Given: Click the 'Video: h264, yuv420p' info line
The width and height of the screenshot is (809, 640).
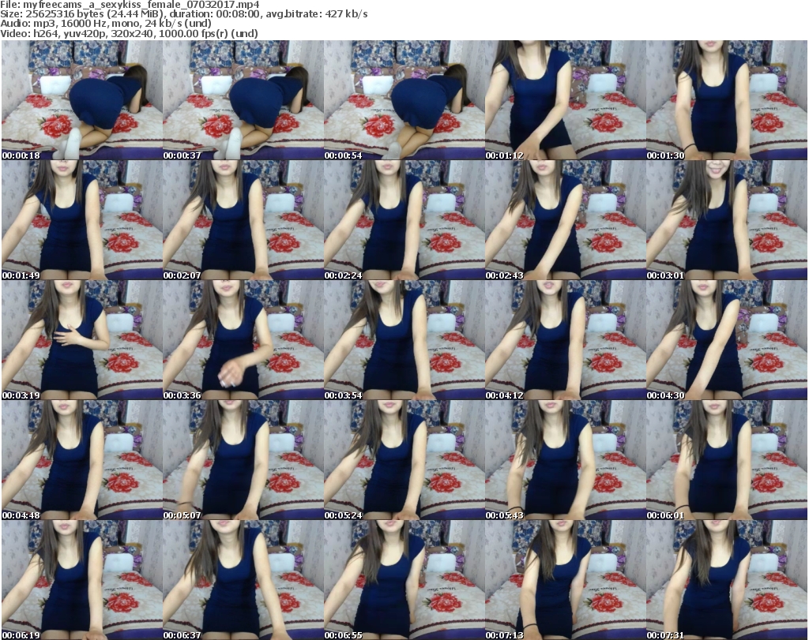Looking at the screenshot, I should (x=129, y=33).
